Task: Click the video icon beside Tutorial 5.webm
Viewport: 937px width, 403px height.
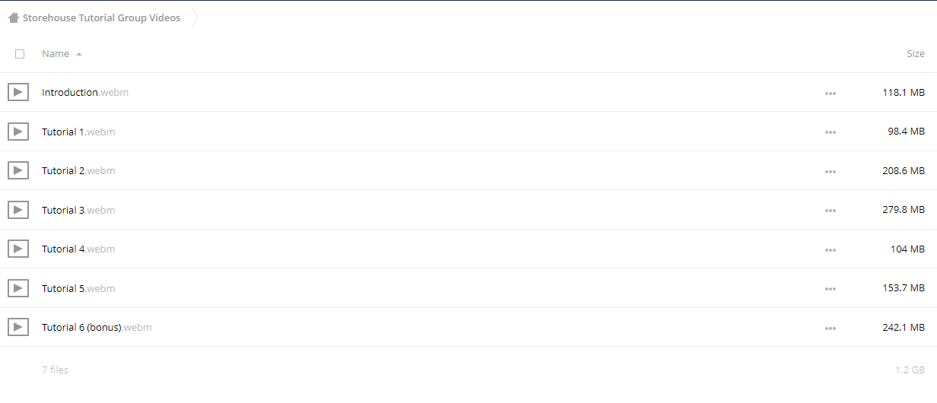Action: pyautogui.click(x=18, y=288)
